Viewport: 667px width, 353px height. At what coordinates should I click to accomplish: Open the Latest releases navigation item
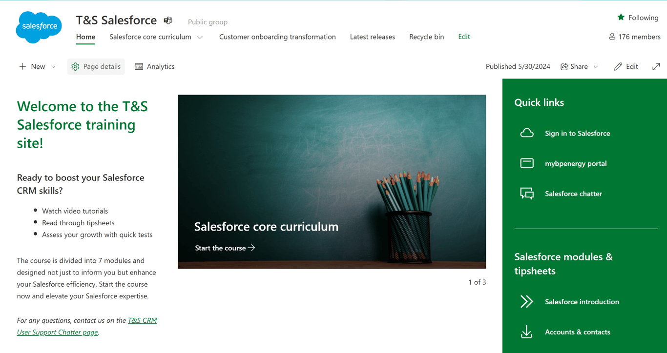click(373, 37)
